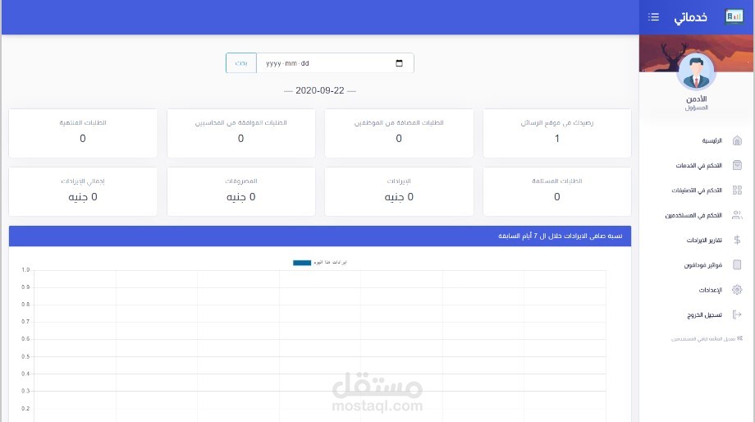Image resolution: width=755 pixels, height=422 pixels.
Task: Select the إجمالي الإيرادات total card
Action: click(x=83, y=191)
